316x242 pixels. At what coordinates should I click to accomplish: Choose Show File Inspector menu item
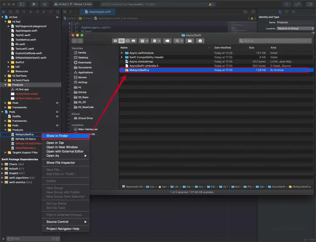tap(65, 162)
